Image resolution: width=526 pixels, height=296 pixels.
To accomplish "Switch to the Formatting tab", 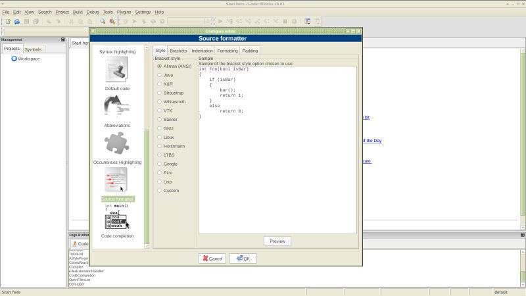I will tap(227, 51).
